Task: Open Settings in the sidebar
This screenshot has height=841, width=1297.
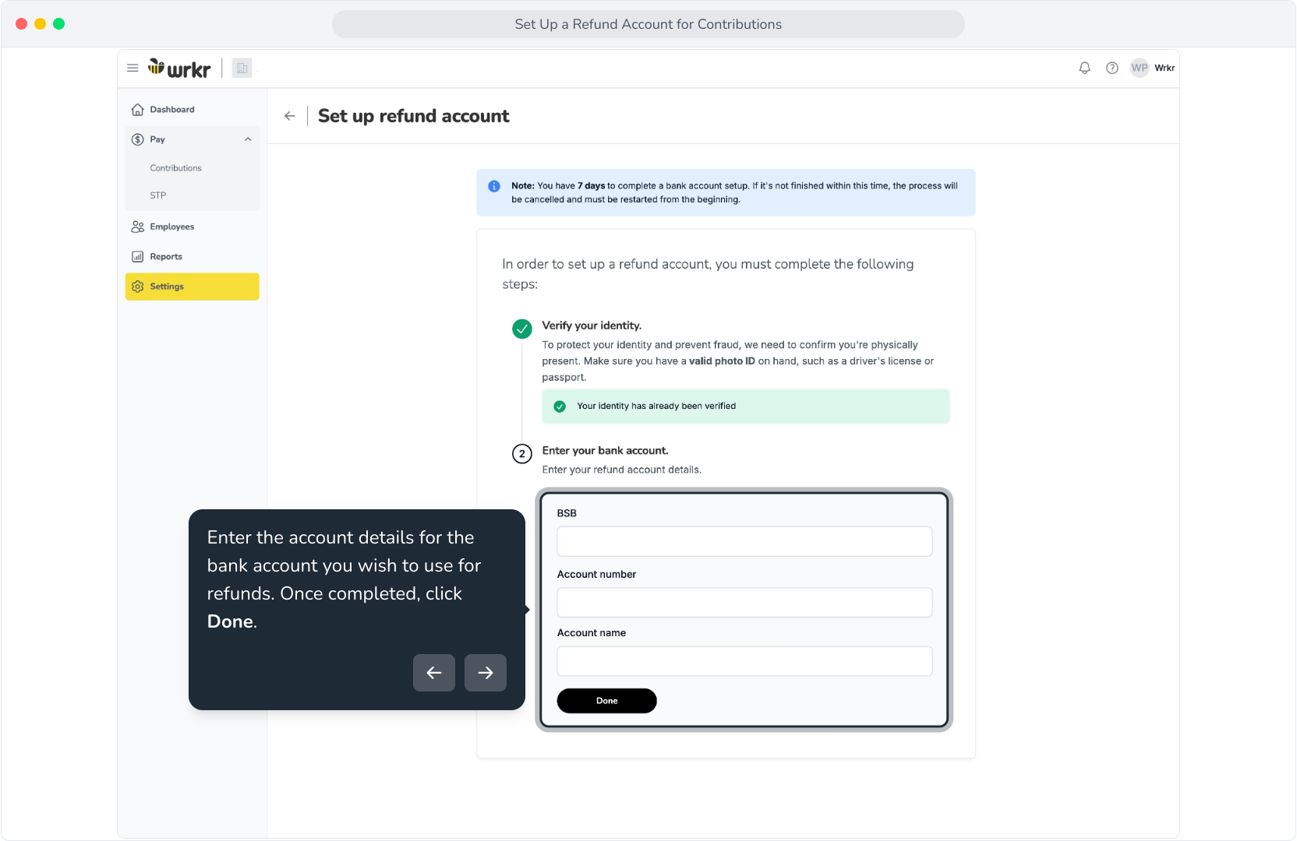Action: pyautogui.click(x=192, y=287)
